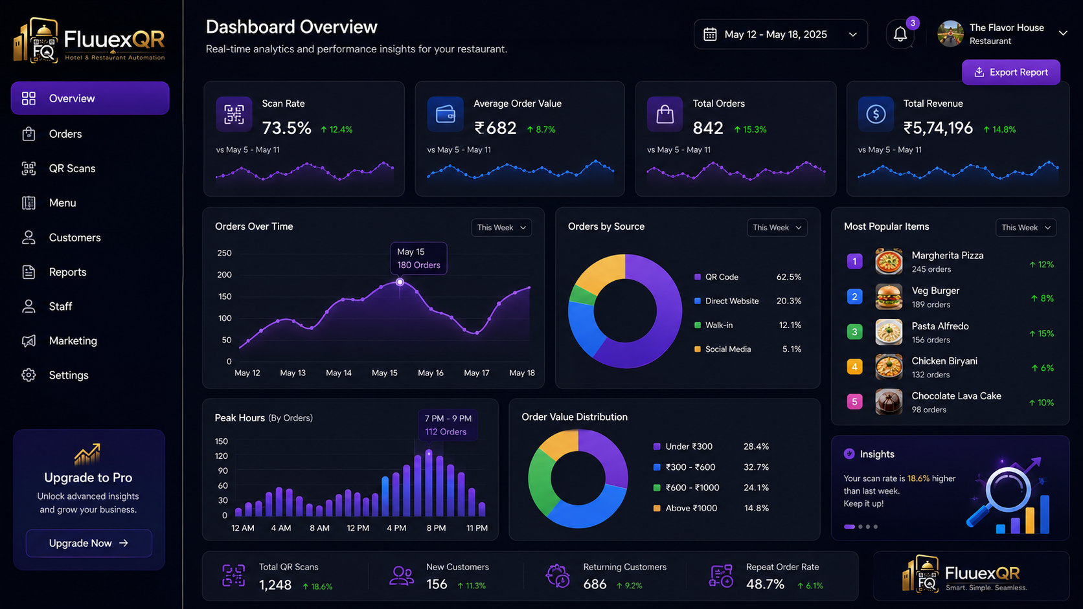Click the Veg Burger thumbnail
This screenshot has height=609, width=1083.
[x=889, y=297]
